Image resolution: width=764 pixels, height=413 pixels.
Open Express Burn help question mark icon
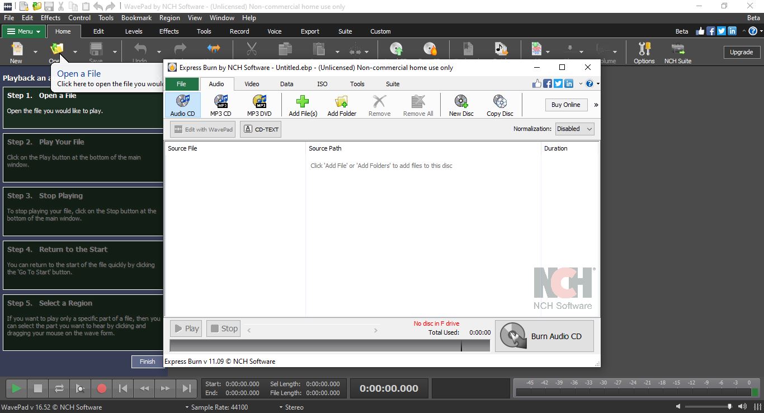coord(589,84)
